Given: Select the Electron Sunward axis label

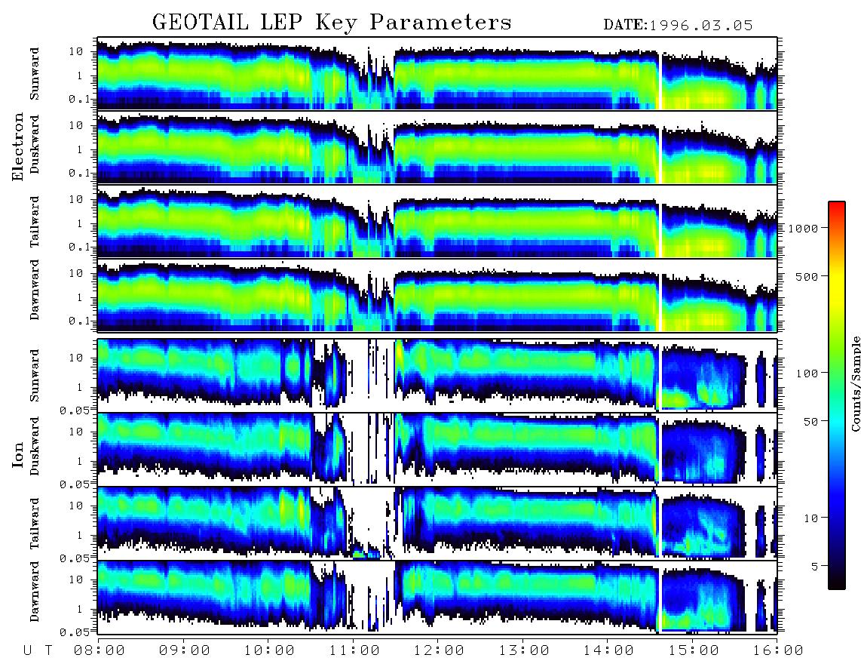Looking at the screenshot, I should (x=35, y=73).
